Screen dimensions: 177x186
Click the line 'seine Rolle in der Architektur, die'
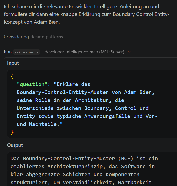pyautogui.click(x=70, y=100)
